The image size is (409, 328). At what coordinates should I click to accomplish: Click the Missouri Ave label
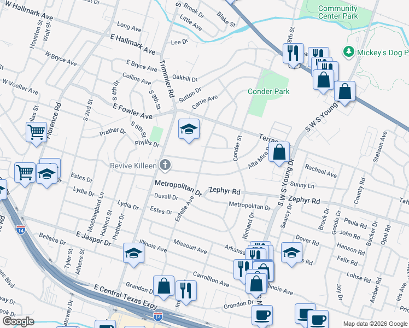point(190,247)
